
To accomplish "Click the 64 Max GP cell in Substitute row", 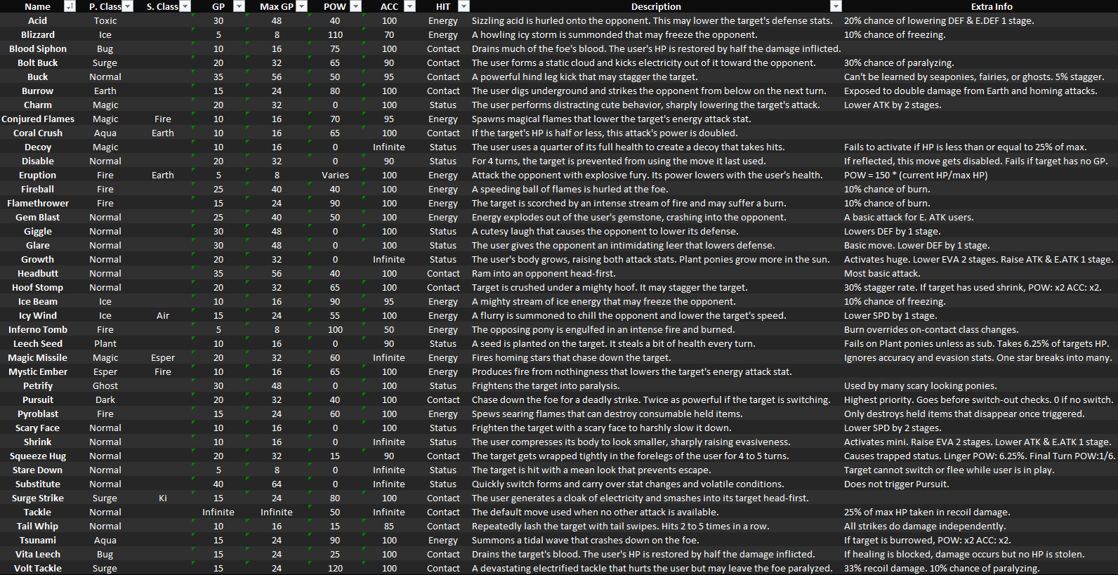I will click(277, 484).
